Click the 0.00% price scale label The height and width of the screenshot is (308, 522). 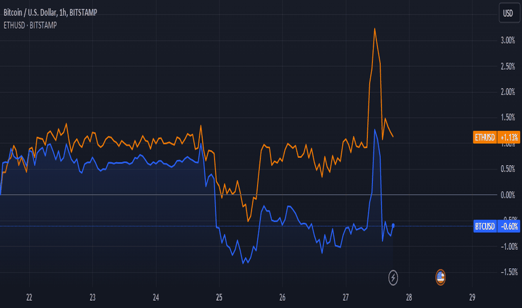coord(508,195)
